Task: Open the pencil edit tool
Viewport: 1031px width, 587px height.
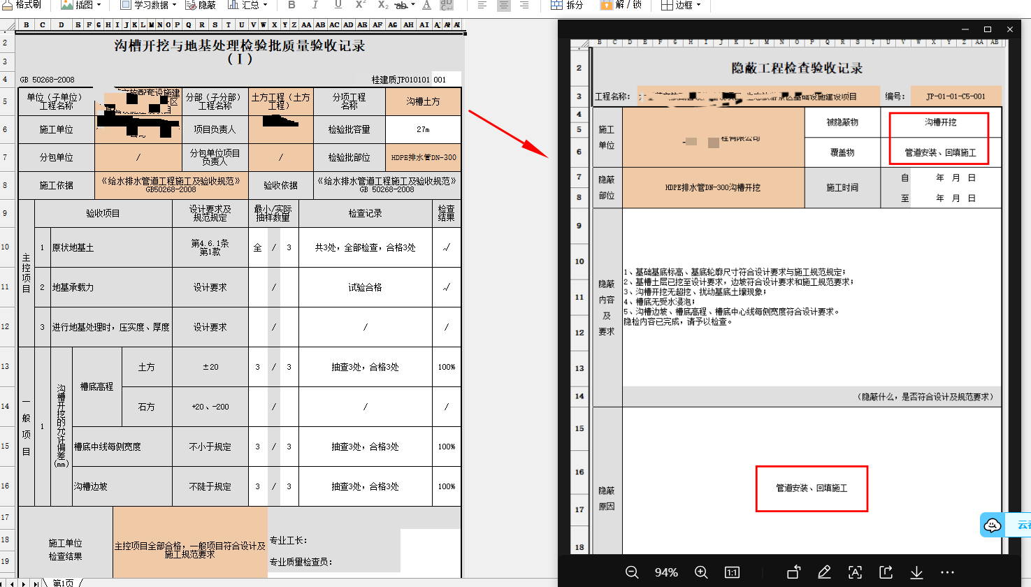Action: point(824,572)
